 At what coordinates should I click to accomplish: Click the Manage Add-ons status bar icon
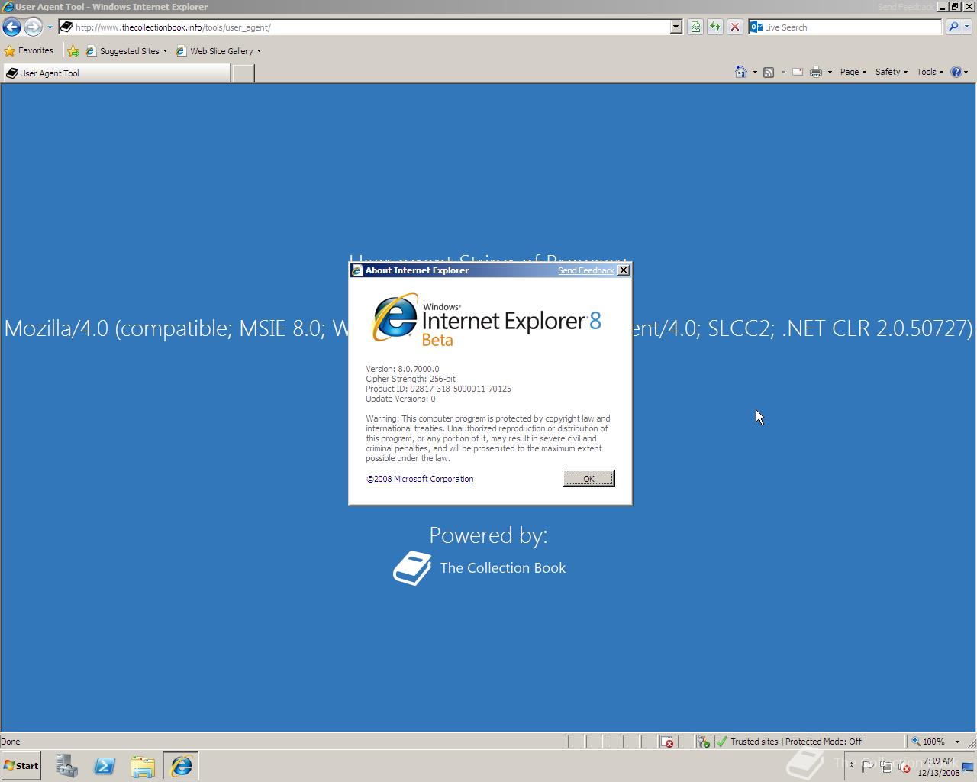[x=703, y=742]
